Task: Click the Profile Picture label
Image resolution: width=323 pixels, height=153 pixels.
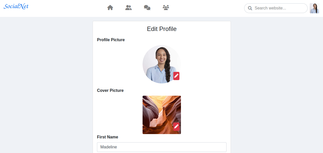Action: pos(111,40)
